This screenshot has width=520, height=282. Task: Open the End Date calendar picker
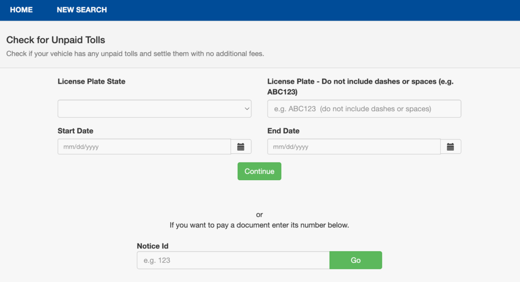point(450,147)
